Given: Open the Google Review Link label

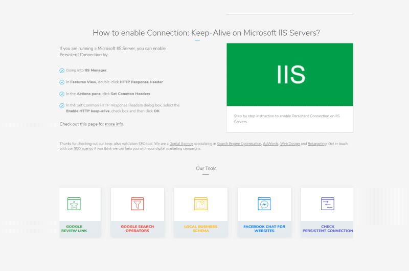Looking at the screenshot, I should coord(74,229).
